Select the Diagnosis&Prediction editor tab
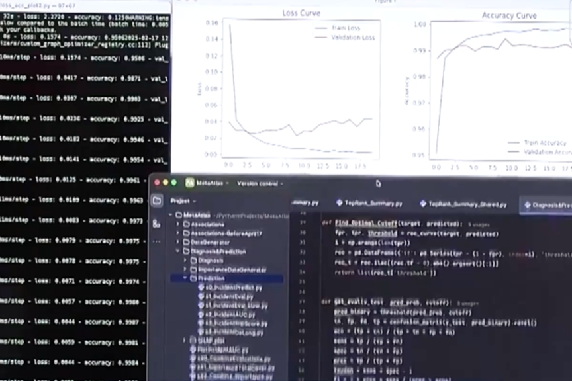The height and width of the screenshot is (381, 572). (x=547, y=205)
